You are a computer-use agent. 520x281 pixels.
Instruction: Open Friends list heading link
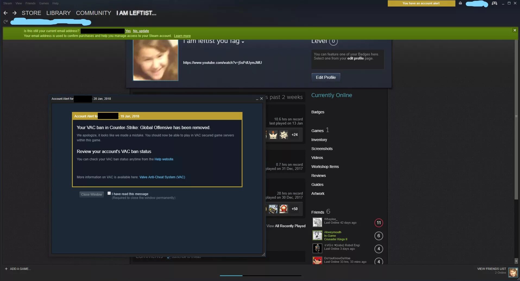(318, 212)
